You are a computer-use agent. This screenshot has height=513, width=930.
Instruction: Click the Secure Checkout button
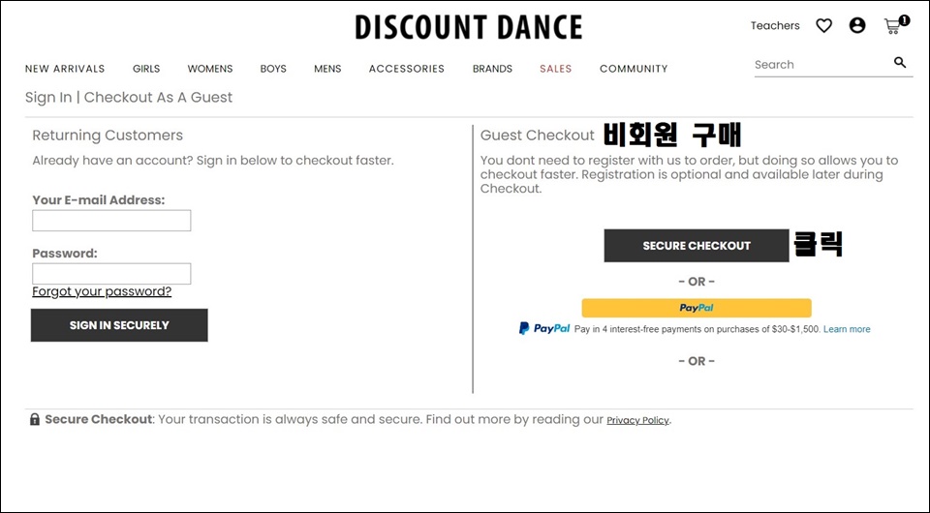(x=697, y=245)
